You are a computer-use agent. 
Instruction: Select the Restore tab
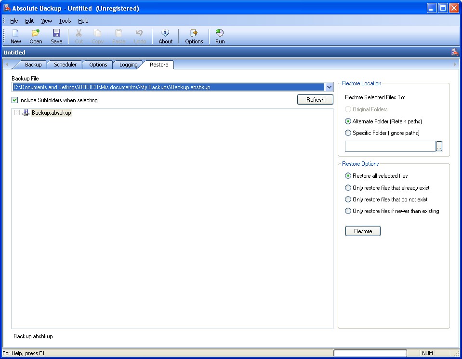pos(159,65)
